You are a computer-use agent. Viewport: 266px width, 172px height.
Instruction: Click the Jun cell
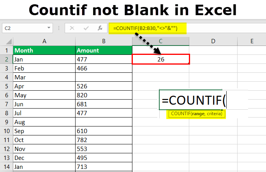(x=44, y=104)
